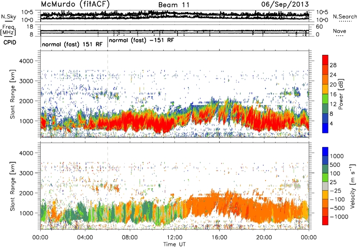Click the "08:00" time axis tick label
Image resolution: width=357 pixels, height=247 pixels.
tap(130, 238)
